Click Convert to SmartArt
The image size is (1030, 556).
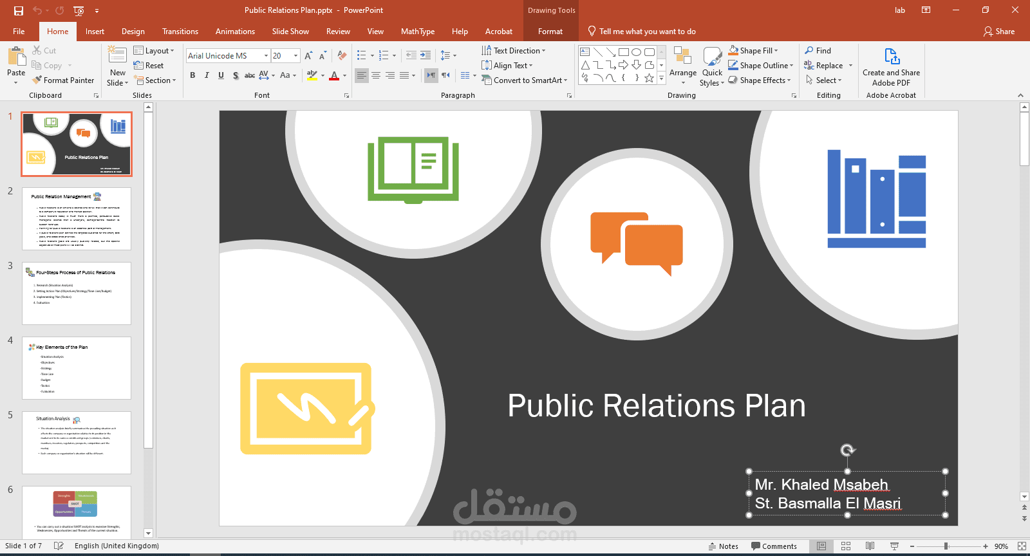point(524,80)
